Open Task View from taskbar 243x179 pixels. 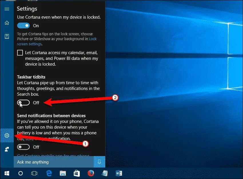coord(34,173)
